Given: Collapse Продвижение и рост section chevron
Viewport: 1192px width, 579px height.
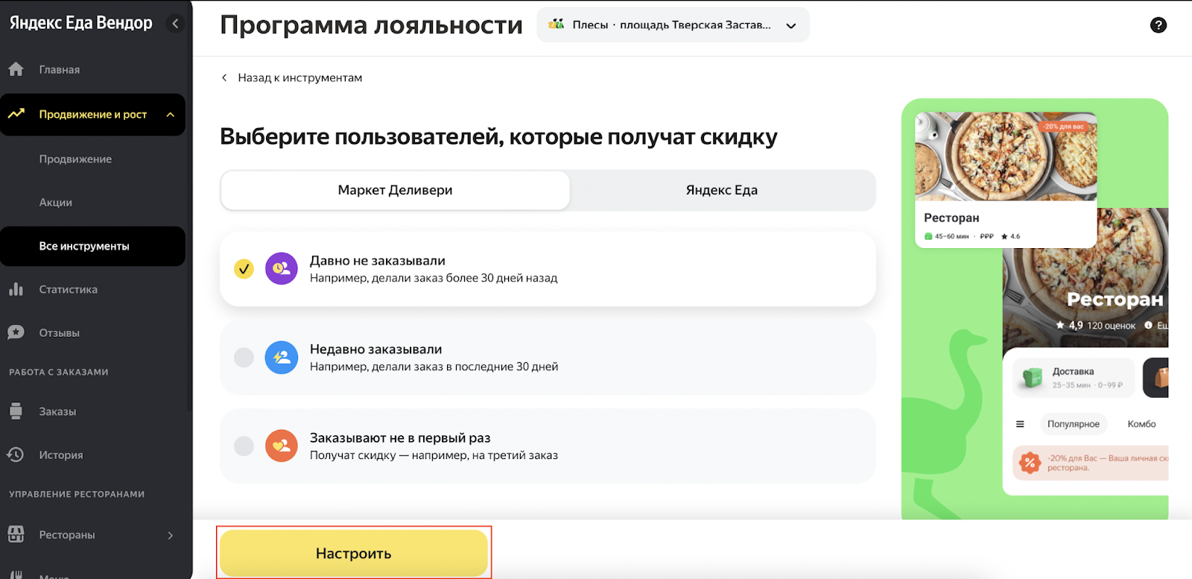Looking at the screenshot, I should [x=171, y=115].
